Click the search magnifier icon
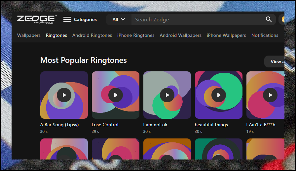296x171 pixels. [269, 19]
